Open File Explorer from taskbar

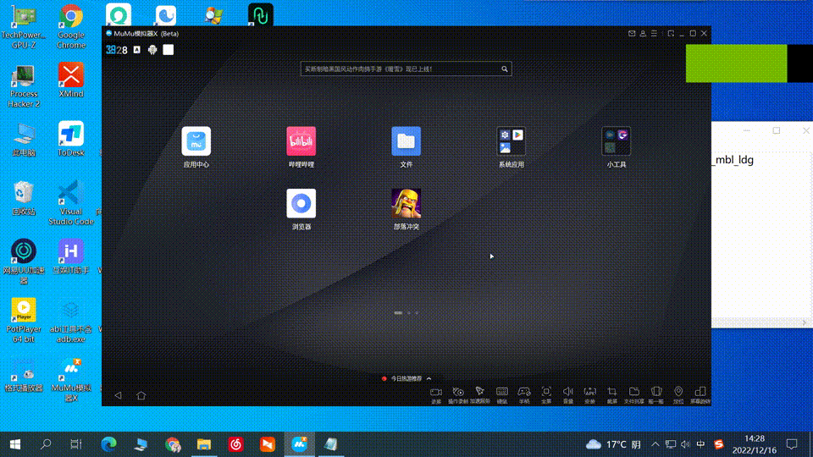tap(204, 444)
